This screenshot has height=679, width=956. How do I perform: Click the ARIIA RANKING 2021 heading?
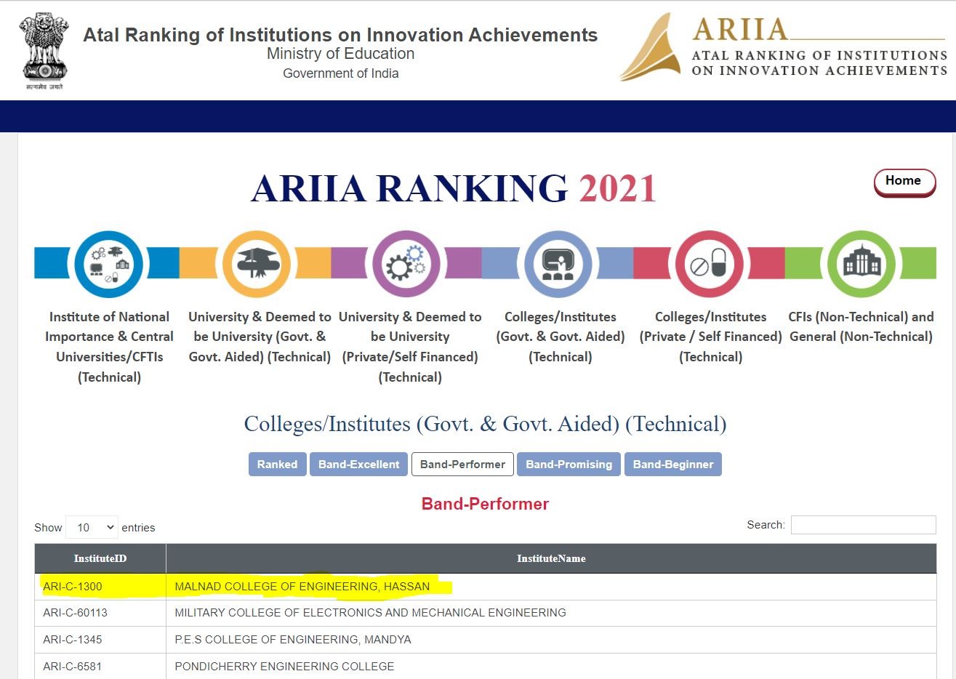tap(454, 188)
